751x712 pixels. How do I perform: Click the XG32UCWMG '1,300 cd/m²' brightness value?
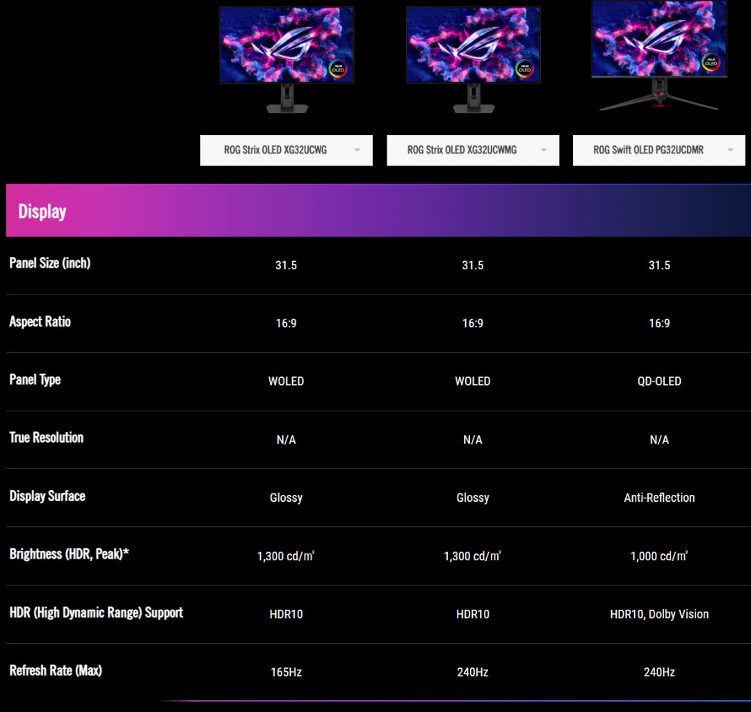click(x=473, y=555)
